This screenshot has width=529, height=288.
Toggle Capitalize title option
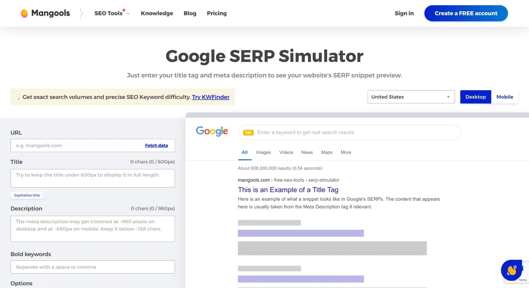27,195
